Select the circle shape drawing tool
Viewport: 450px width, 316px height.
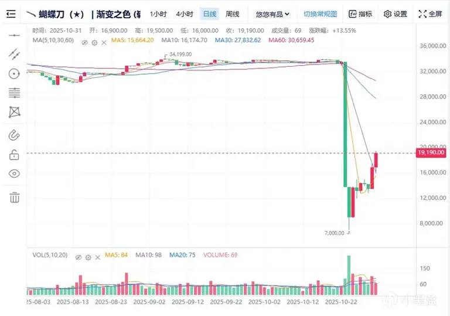[x=14, y=74]
